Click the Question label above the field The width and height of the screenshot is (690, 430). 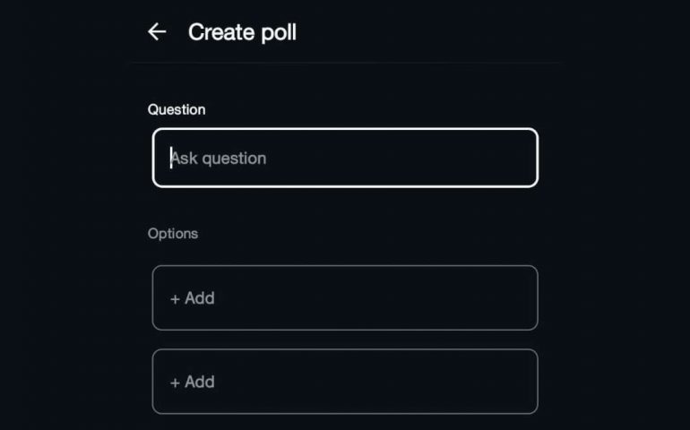[x=177, y=109]
